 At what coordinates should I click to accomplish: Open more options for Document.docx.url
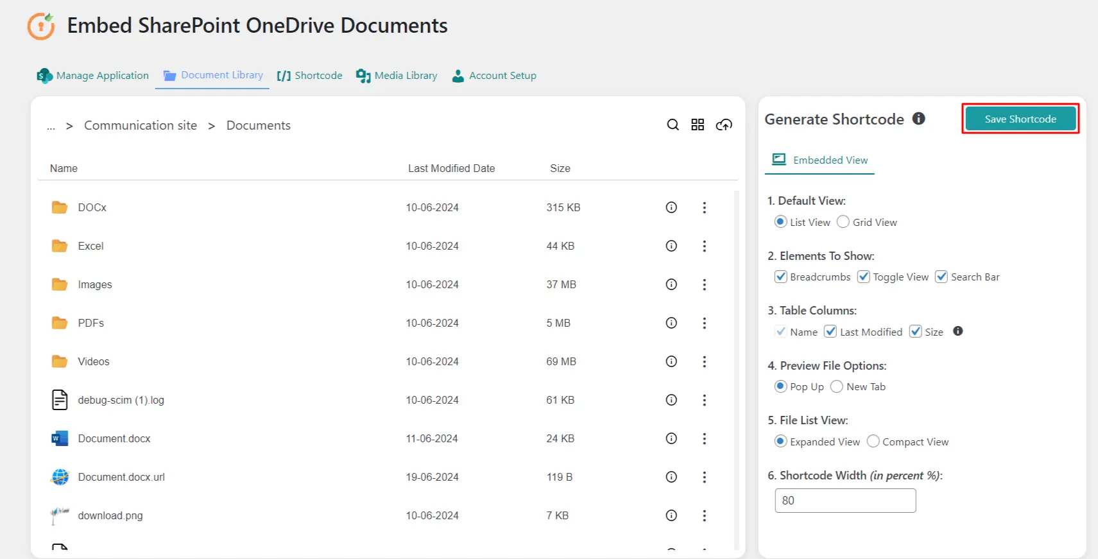click(x=704, y=477)
